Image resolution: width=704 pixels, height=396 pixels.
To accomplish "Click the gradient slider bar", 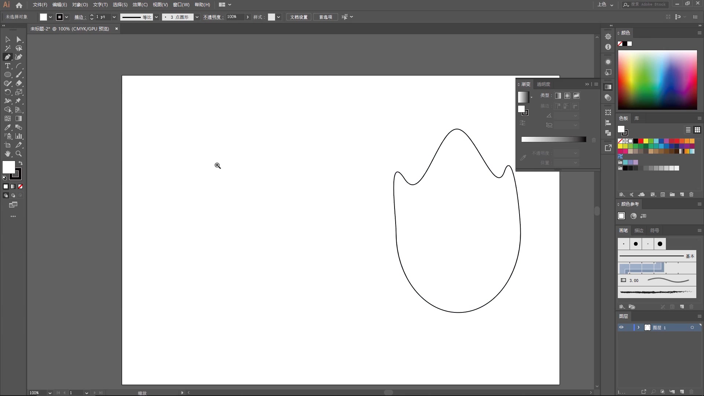I will pyautogui.click(x=553, y=139).
